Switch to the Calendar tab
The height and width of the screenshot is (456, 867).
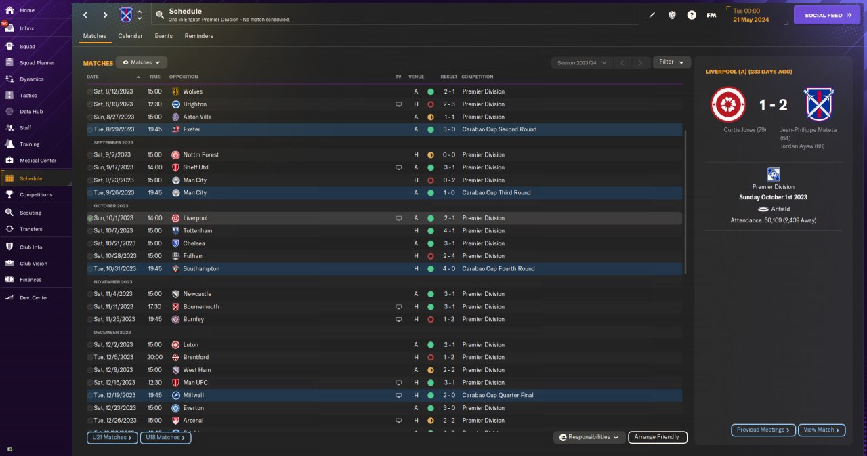click(130, 36)
